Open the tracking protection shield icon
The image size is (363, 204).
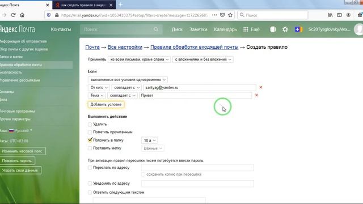(x=49, y=15)
